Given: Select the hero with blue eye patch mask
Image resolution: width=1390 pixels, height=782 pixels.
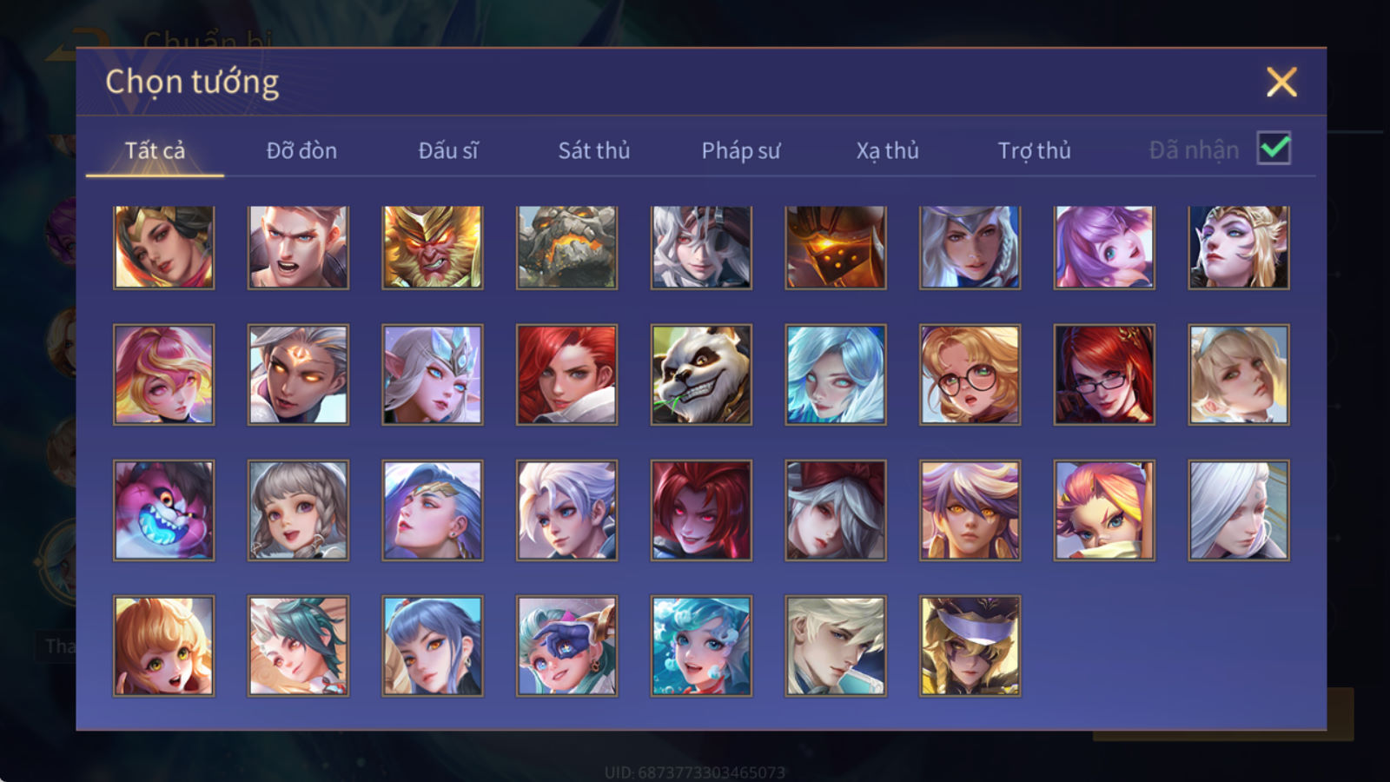Looking at the screenshot, I should 567,646.
